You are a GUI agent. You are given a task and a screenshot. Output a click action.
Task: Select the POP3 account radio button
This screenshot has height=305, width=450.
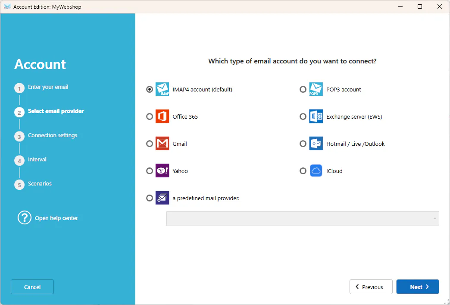pyautogui.click(x=303, y=89)
